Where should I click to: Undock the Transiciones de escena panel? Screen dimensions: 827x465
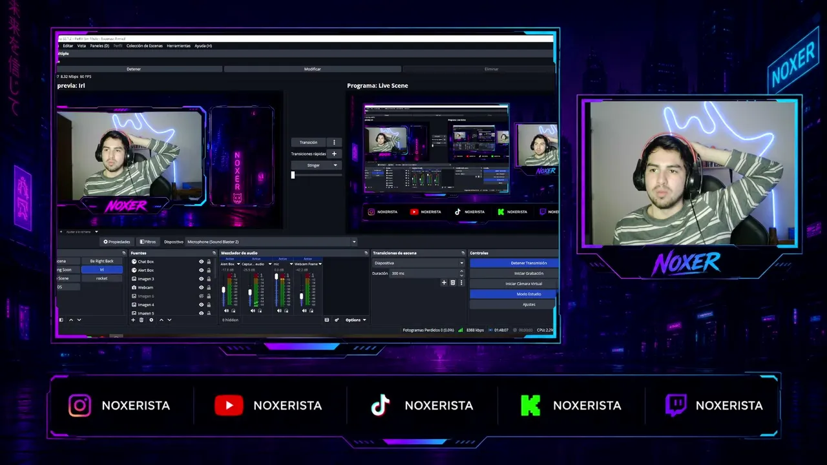coord(463,253)
